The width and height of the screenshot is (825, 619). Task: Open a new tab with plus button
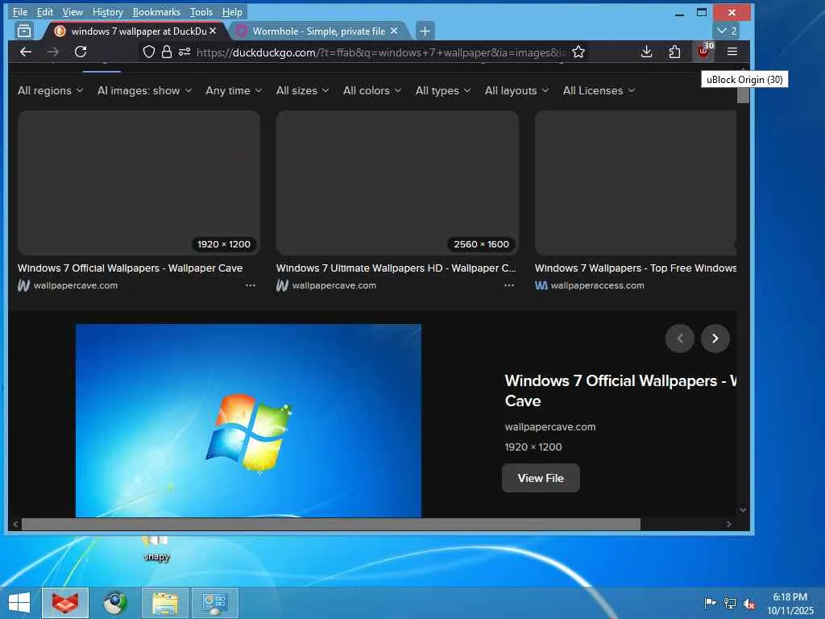click(425, 31)
